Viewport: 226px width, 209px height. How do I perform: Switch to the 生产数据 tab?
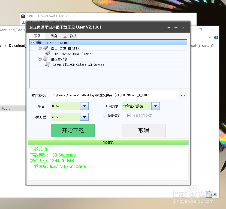click(x=70, y=36)
